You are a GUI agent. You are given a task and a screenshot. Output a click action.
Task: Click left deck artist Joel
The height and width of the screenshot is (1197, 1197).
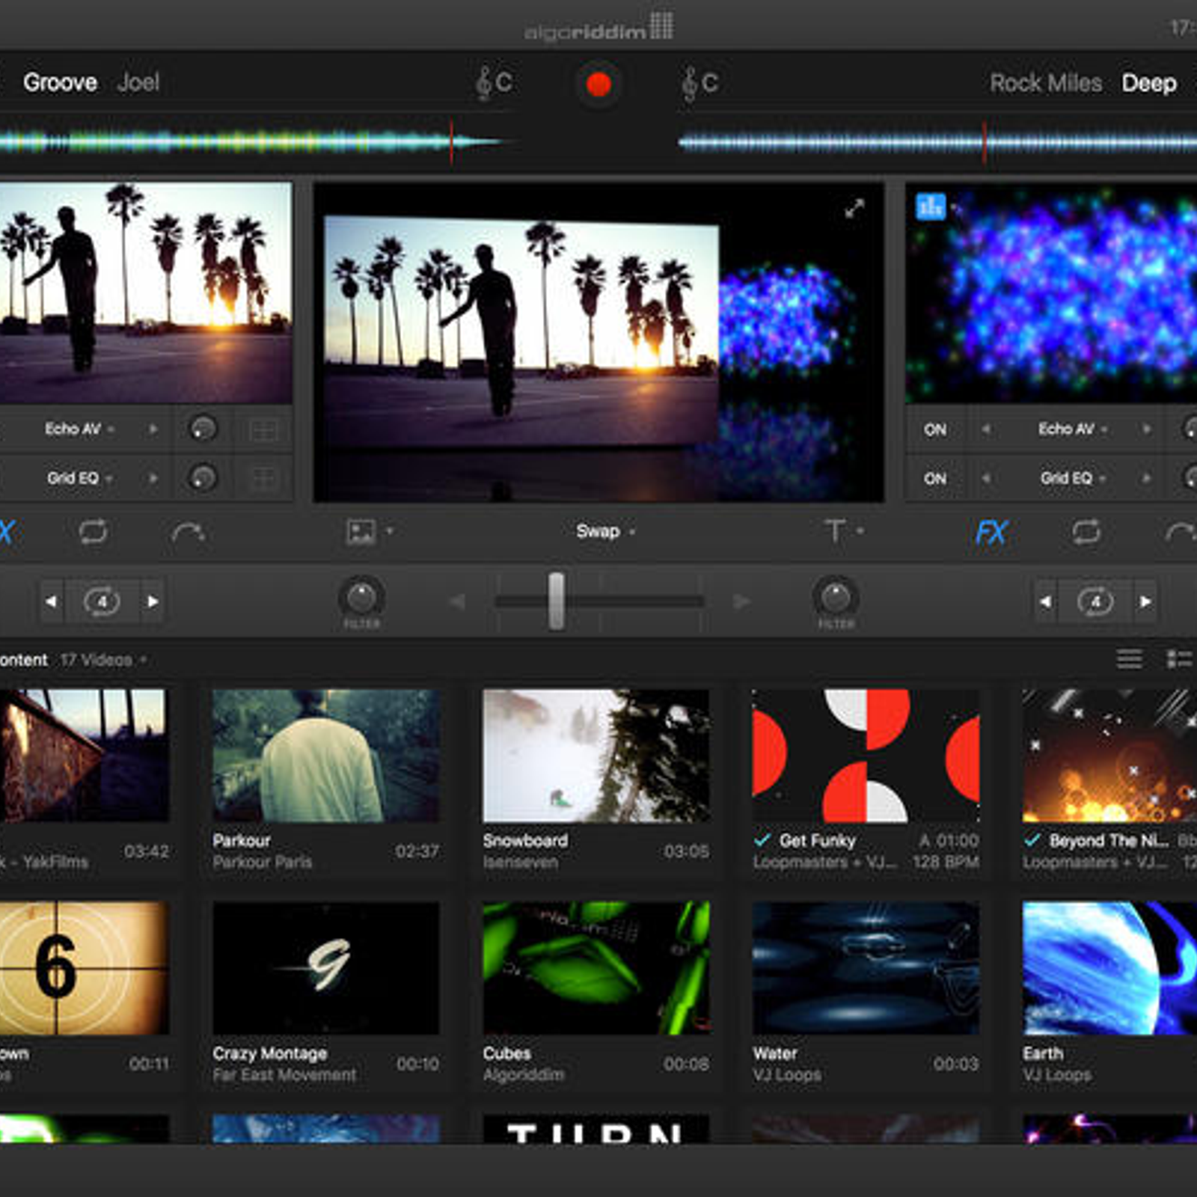(138, 82)
